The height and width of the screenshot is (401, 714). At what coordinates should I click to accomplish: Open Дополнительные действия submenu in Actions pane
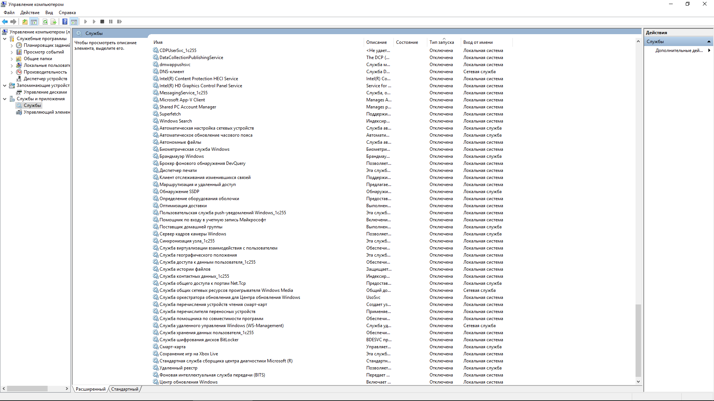click(x=679, y=50)
